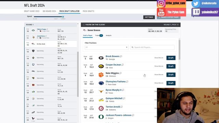
Task: Select the Mock Draft Simulator tab
Action: (x=69, y=11)
